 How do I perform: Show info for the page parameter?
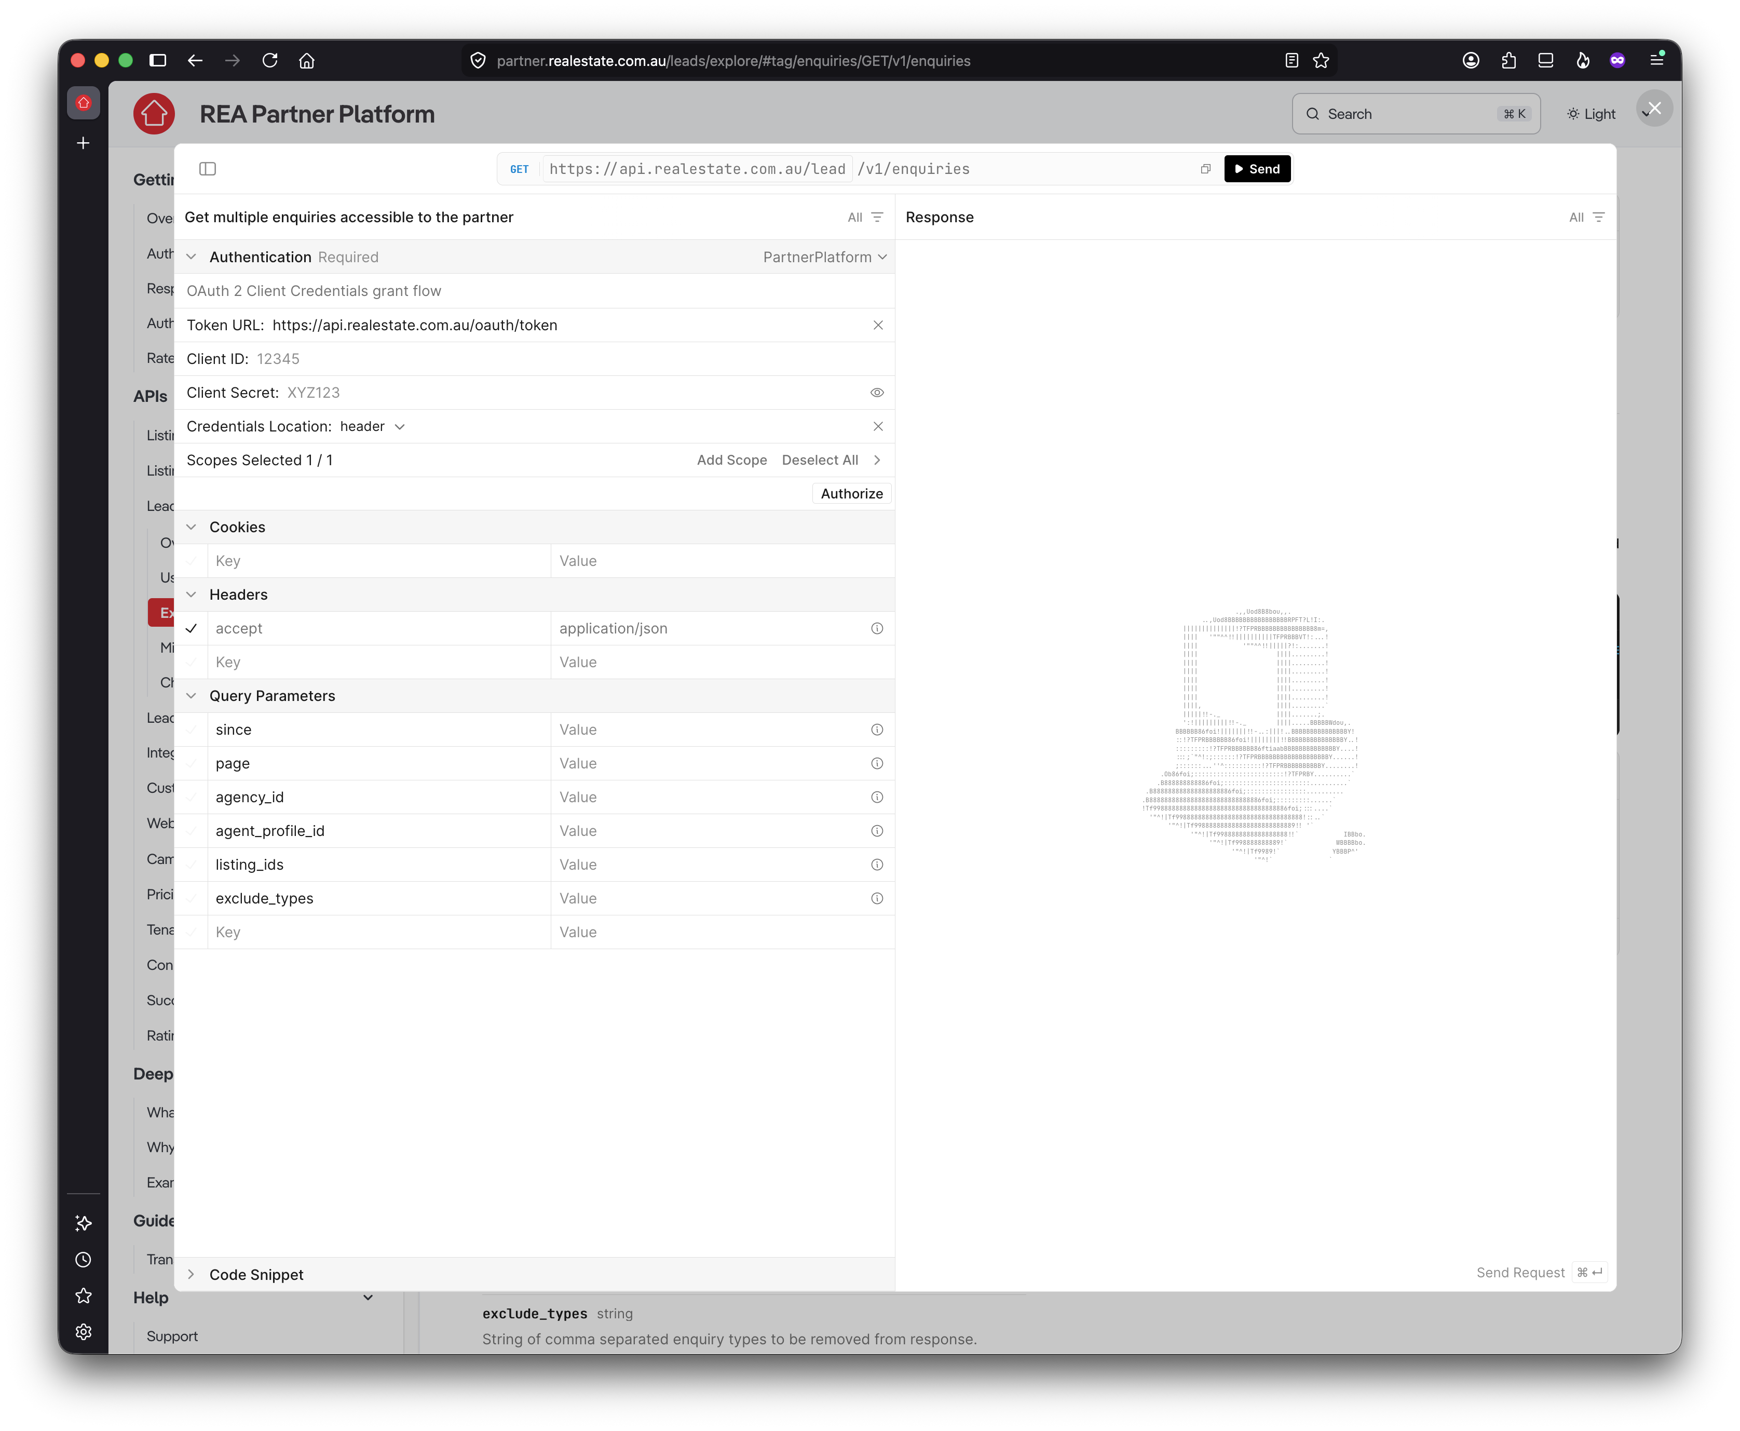[x=877, y=764]
